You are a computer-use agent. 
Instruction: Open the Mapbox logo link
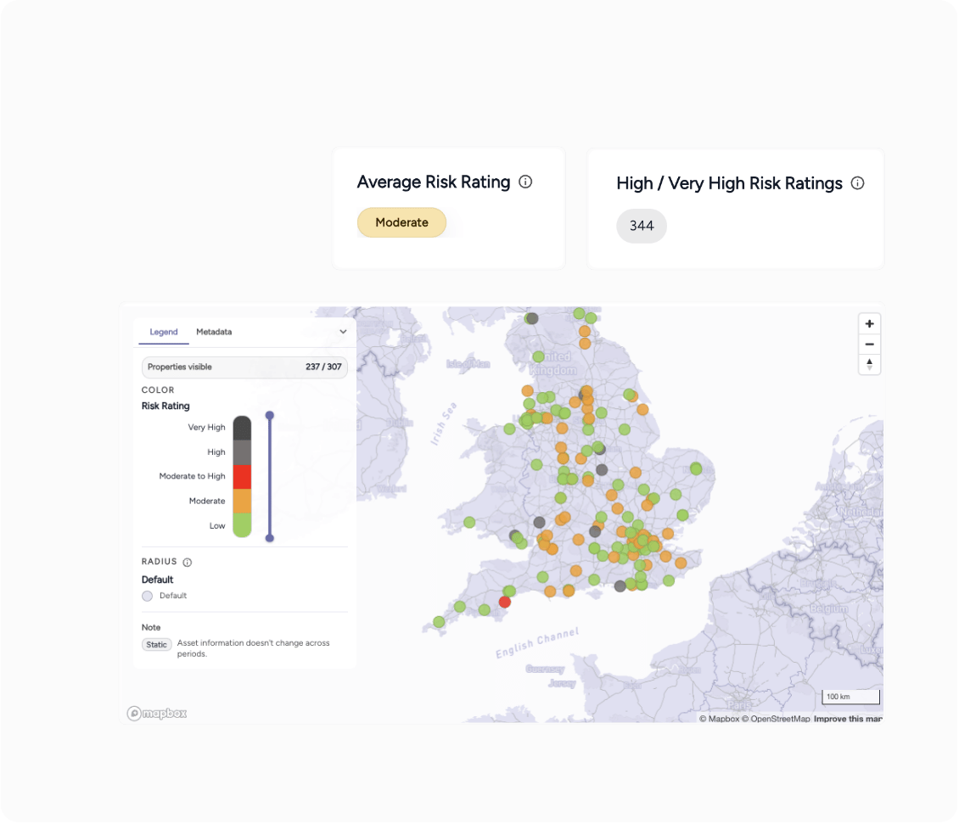click(156, 714)
